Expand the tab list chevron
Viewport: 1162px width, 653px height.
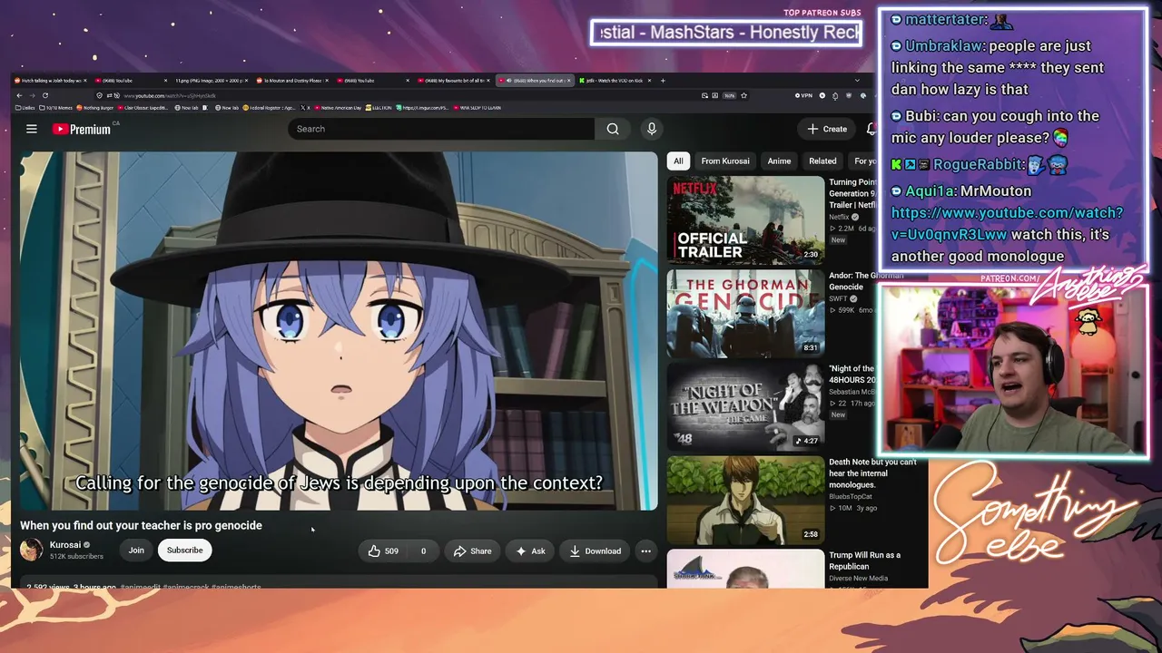857,81
